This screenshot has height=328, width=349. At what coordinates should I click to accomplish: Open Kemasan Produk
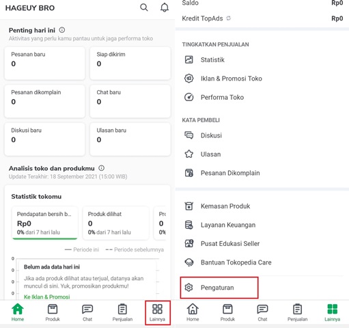(x=262, y=206)
